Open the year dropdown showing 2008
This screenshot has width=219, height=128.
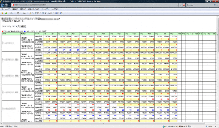coord(5,26)
